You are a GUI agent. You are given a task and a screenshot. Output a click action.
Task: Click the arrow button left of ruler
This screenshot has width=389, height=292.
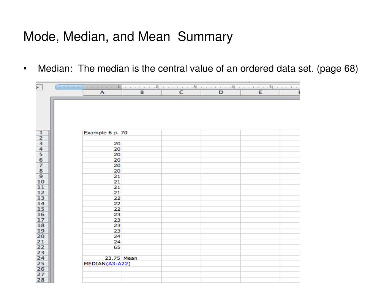point(39,87)
